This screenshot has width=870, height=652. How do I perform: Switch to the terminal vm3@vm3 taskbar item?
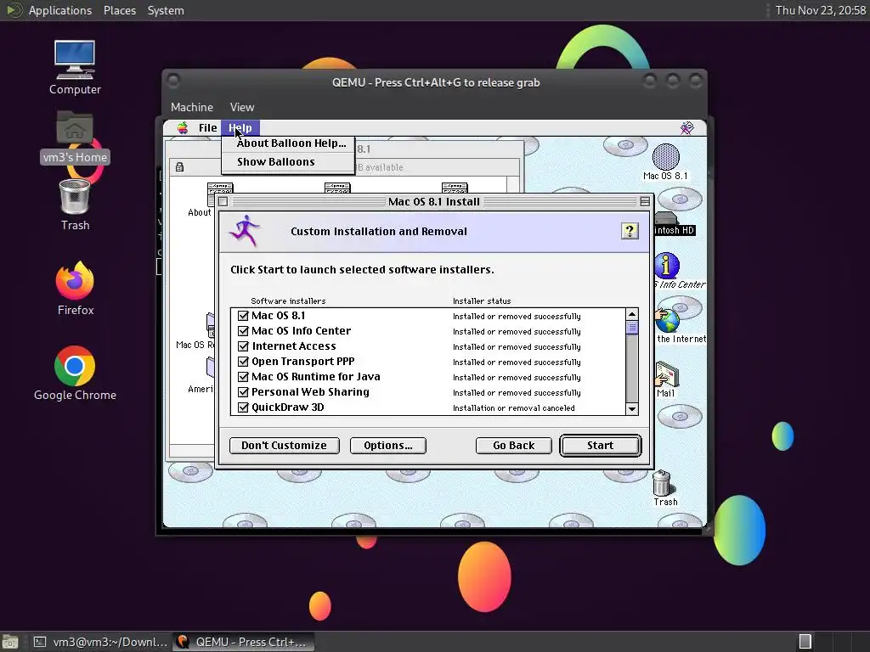[100, 642]
